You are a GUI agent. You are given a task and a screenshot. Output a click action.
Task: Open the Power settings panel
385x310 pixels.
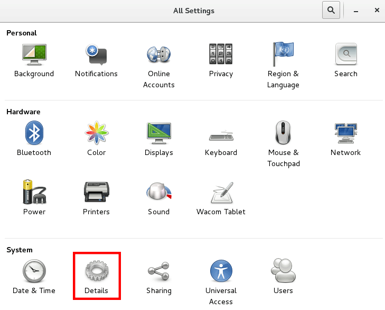point(34,197)
